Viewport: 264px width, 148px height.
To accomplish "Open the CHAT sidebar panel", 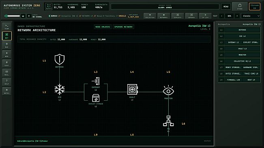I will [7, 63].
